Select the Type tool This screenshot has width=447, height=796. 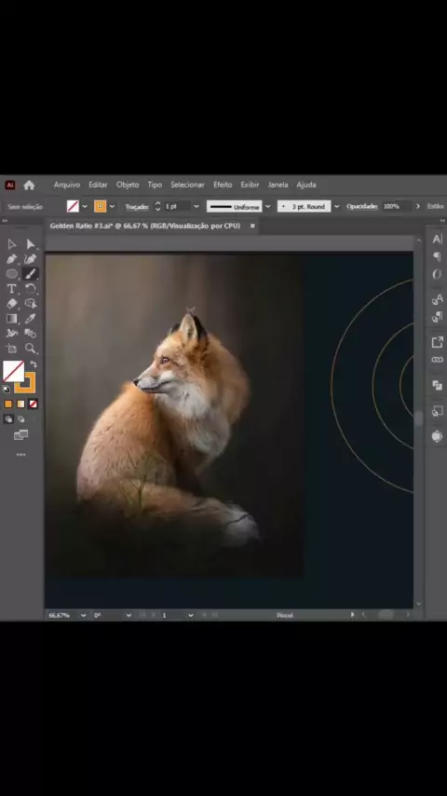coord(12,289)
